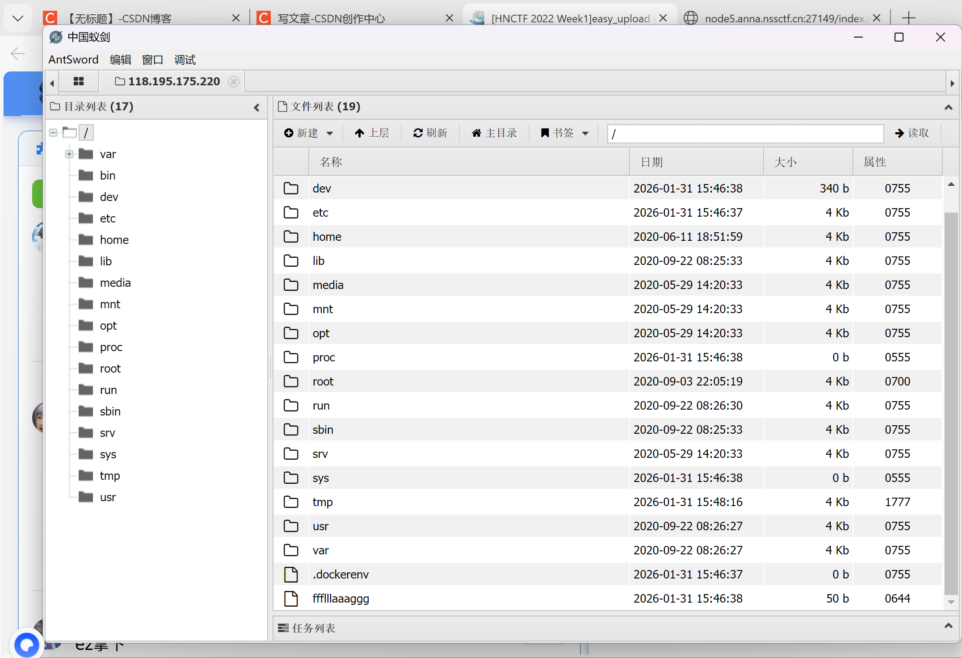Collapse the root / tree node
Image resolution: width=962 pixels, height=658 pixels.
tap(53, 133)
